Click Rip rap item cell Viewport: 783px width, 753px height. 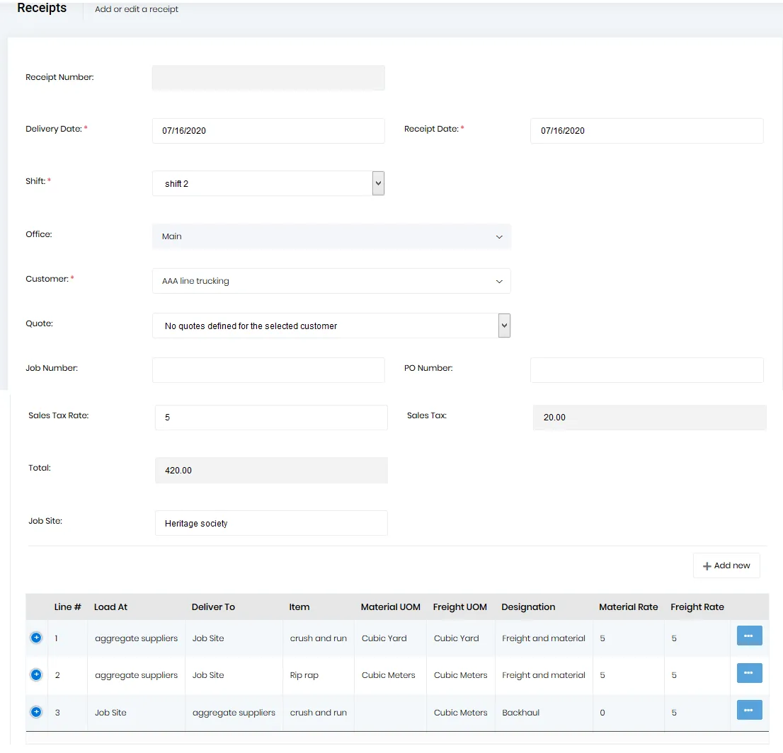[304, 675]
